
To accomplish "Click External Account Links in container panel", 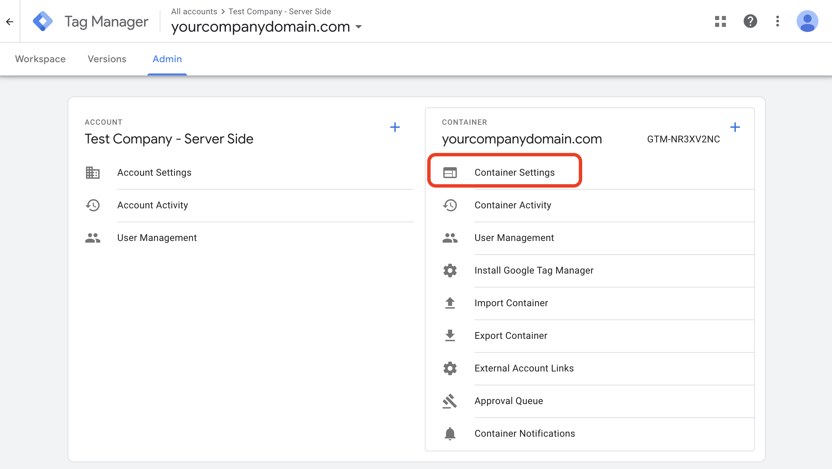I will [x=524, y=368].
